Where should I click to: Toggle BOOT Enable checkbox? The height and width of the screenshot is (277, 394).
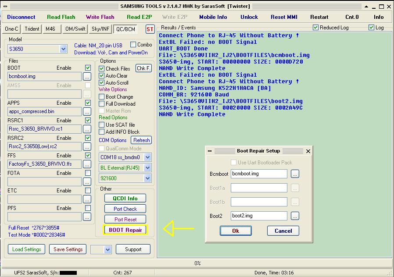(x=88, y=68)
